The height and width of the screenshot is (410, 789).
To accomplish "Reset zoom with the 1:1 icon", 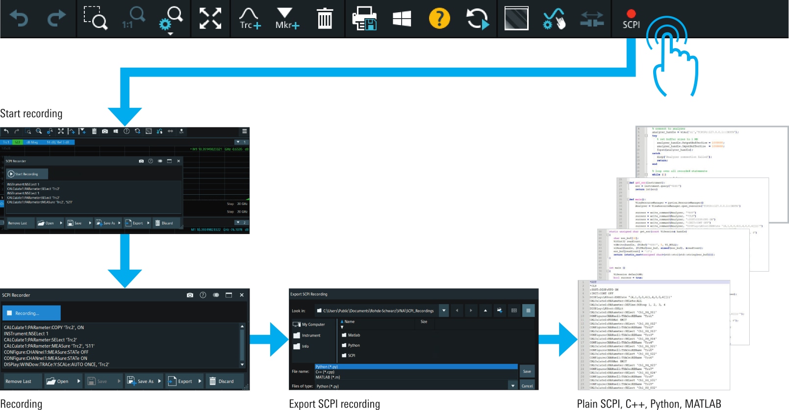I will (133, 18).
